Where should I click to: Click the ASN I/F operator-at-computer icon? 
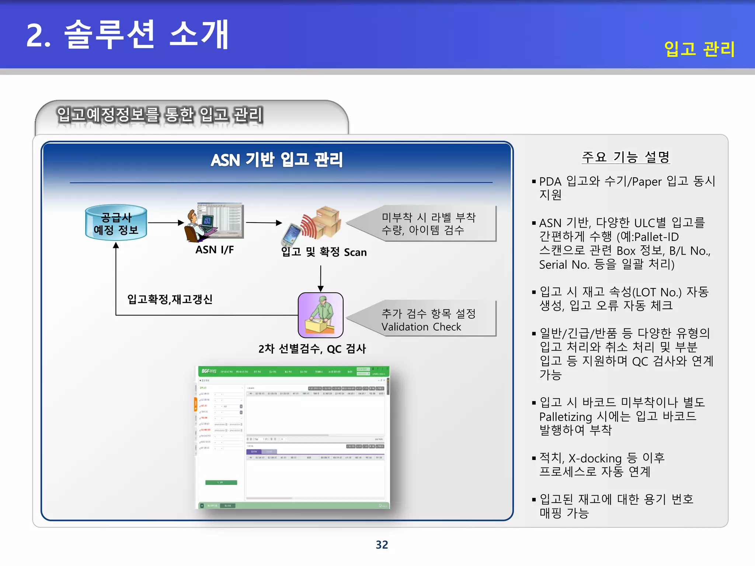pyautogui.click(x=214, y=222)
